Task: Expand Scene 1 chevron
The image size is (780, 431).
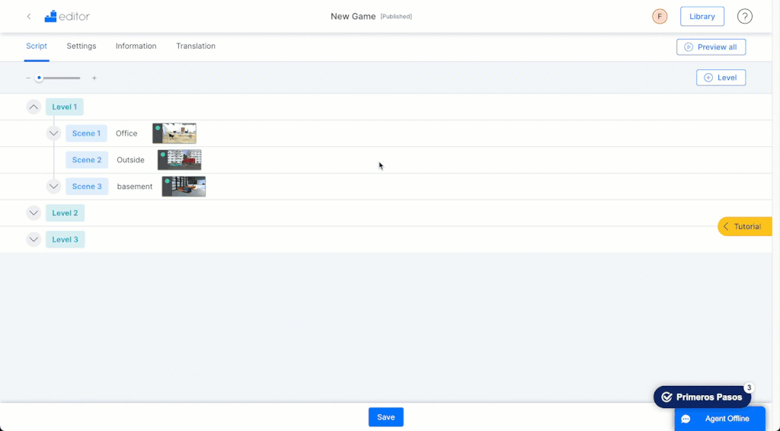Action: (53, 133)
